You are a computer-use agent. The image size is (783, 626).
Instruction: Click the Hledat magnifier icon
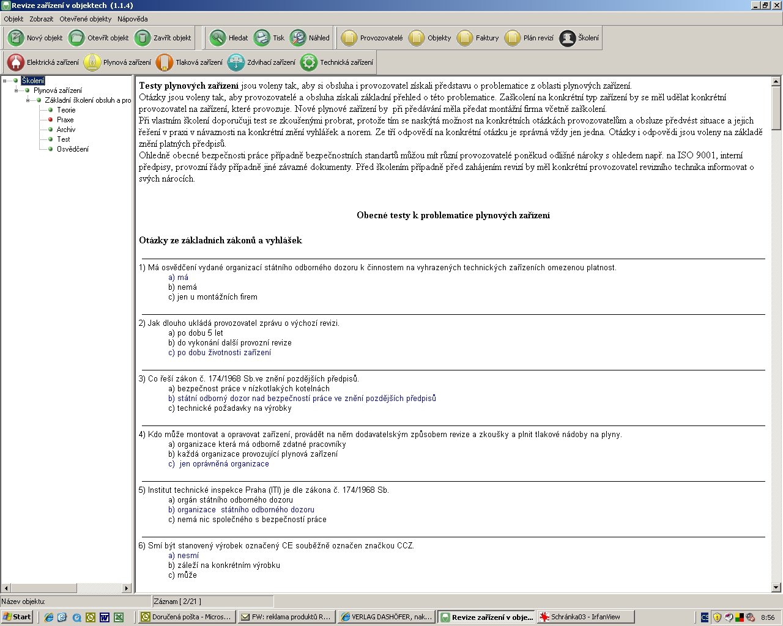pyautogui.click(x=218, y=38)
